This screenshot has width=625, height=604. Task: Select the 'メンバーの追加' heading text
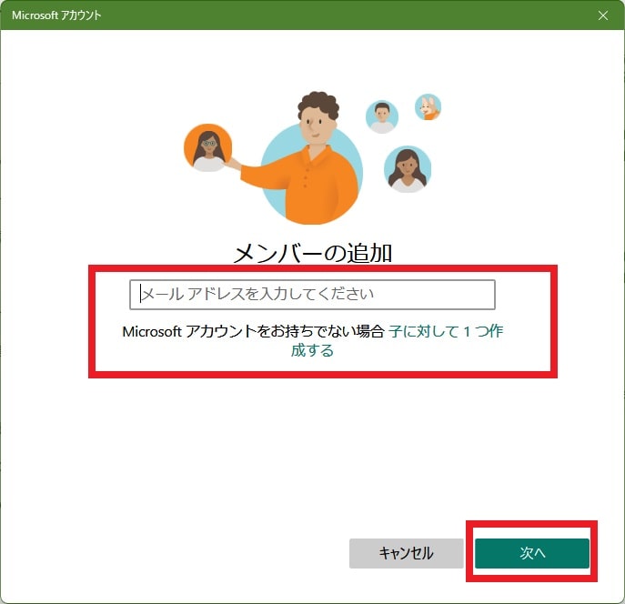(313, 253)
